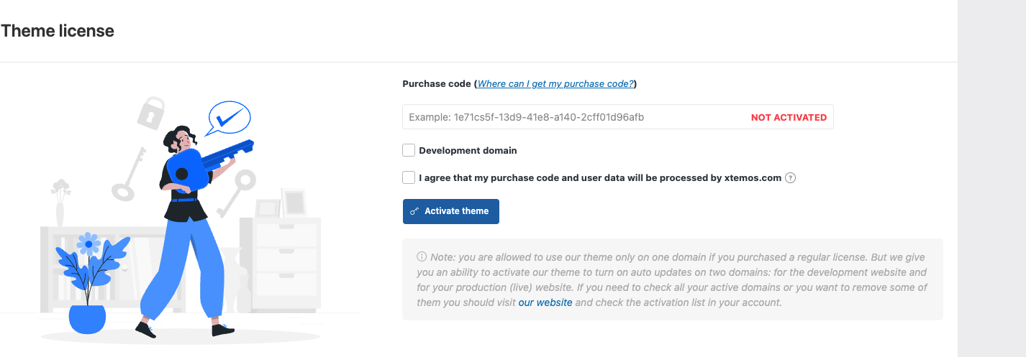Enable the Development domain checkbox
This screenshot has height=357, width=1026.
(x=409, y=150)
